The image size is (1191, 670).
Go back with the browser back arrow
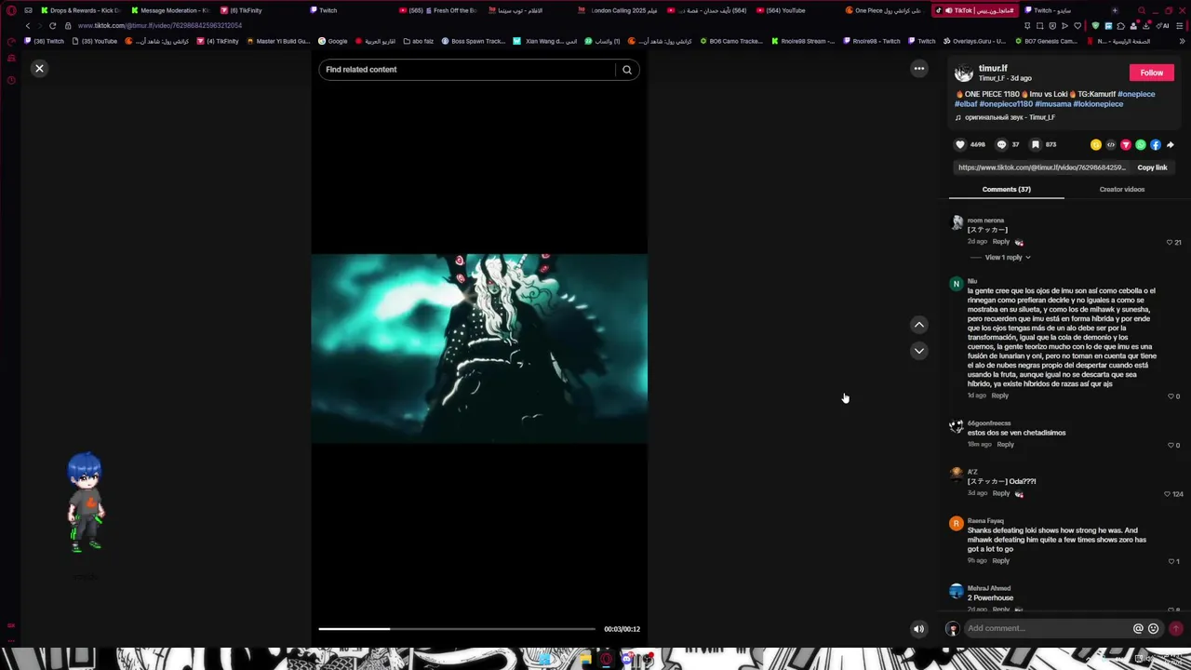click(27, 26)
